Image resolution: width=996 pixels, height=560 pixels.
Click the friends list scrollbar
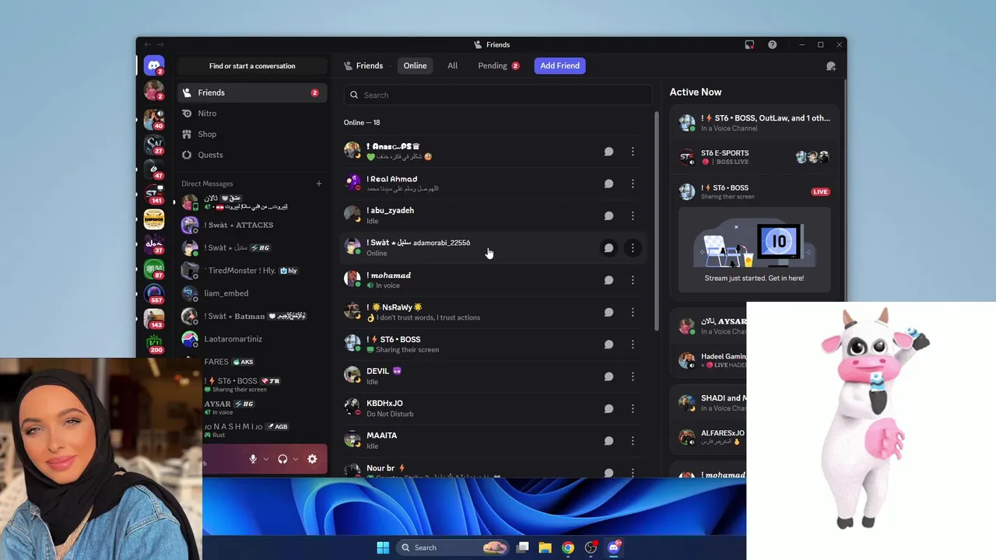pos(657,222)
